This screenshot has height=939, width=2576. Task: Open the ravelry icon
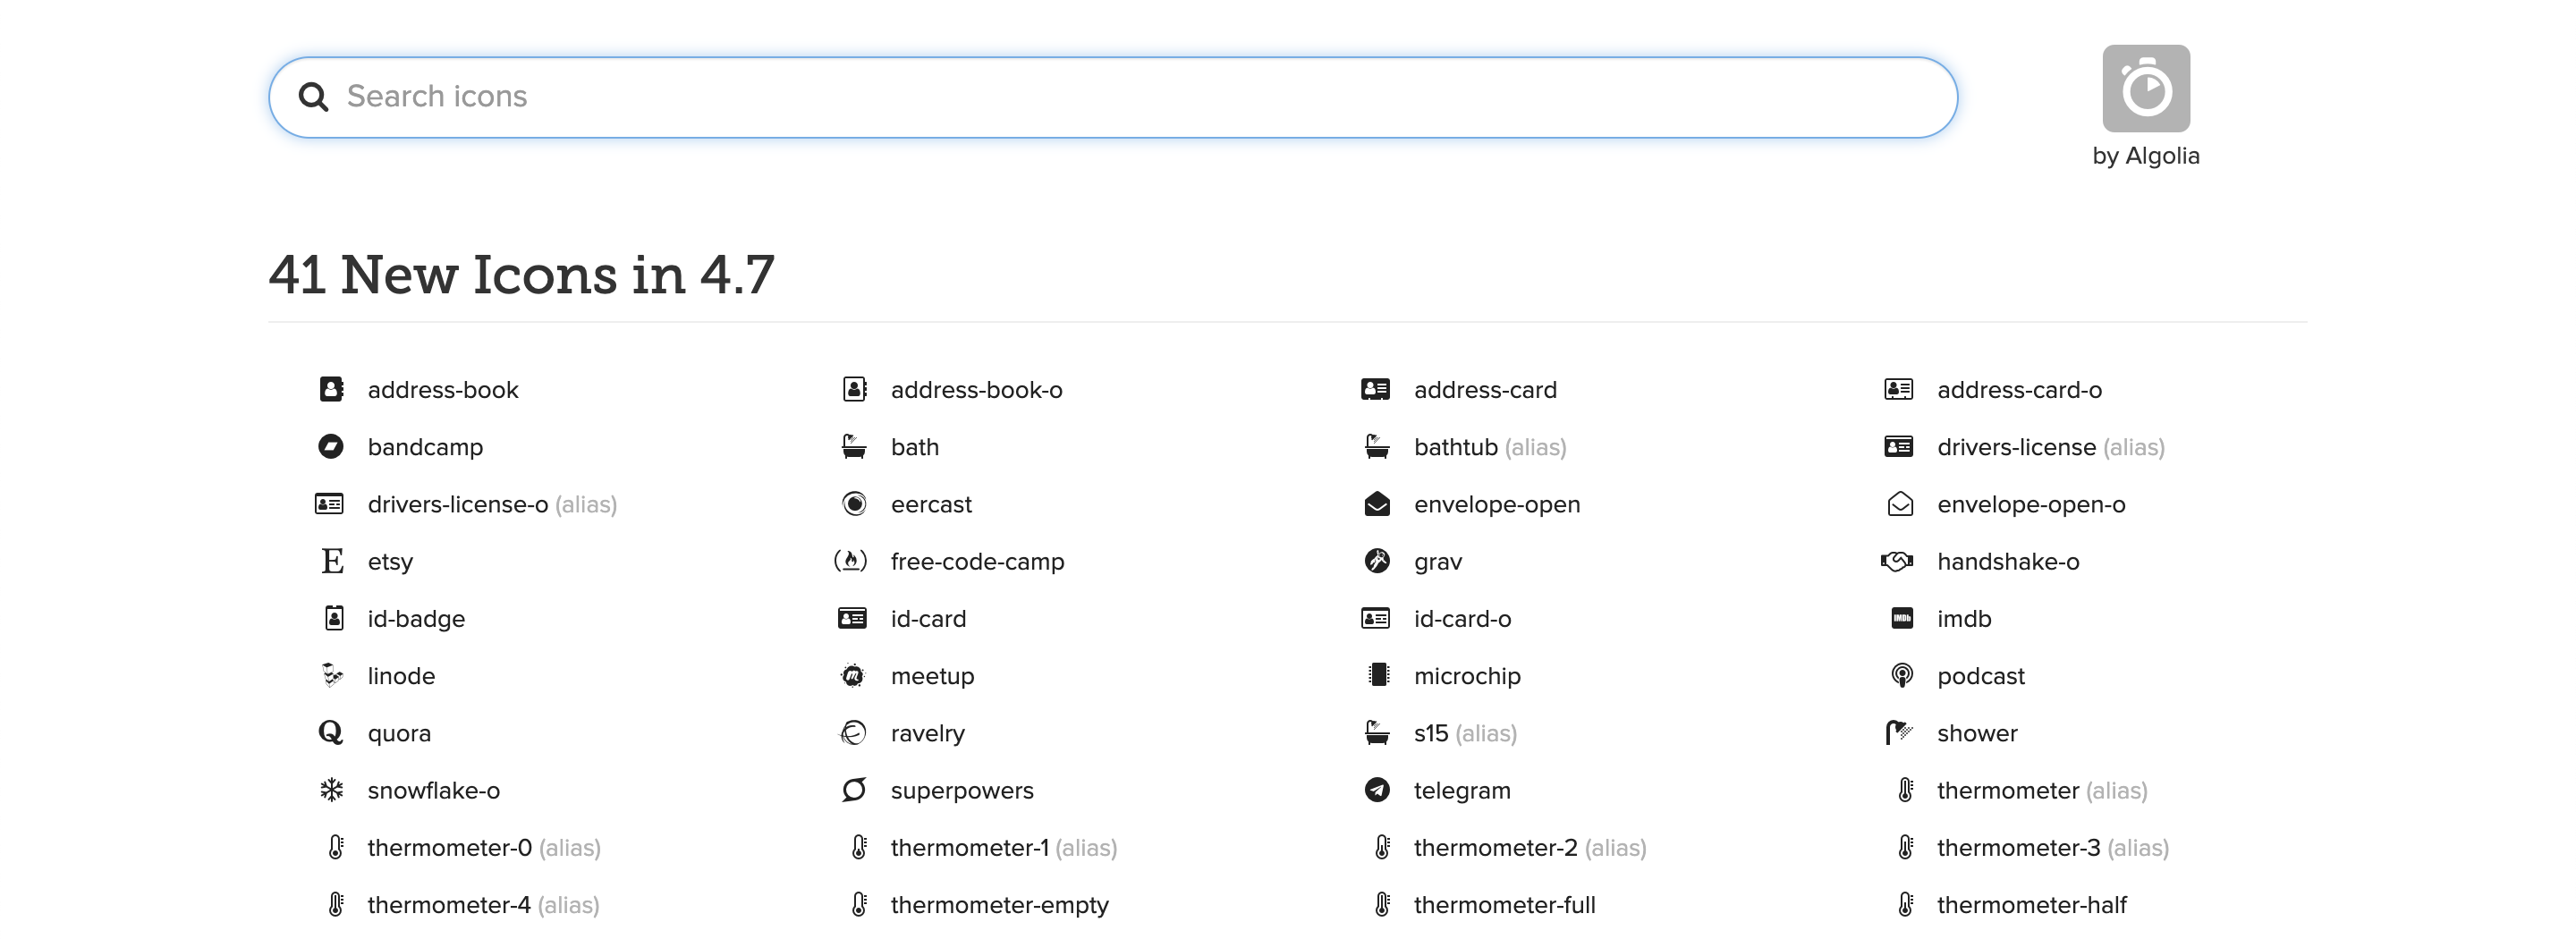click(x=853, y=733)
